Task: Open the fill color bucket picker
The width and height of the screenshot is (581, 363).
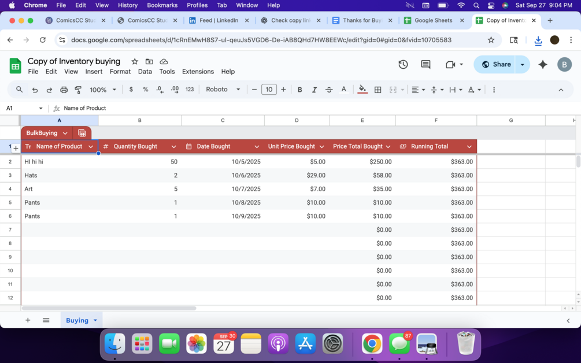Action: point(362,90)
